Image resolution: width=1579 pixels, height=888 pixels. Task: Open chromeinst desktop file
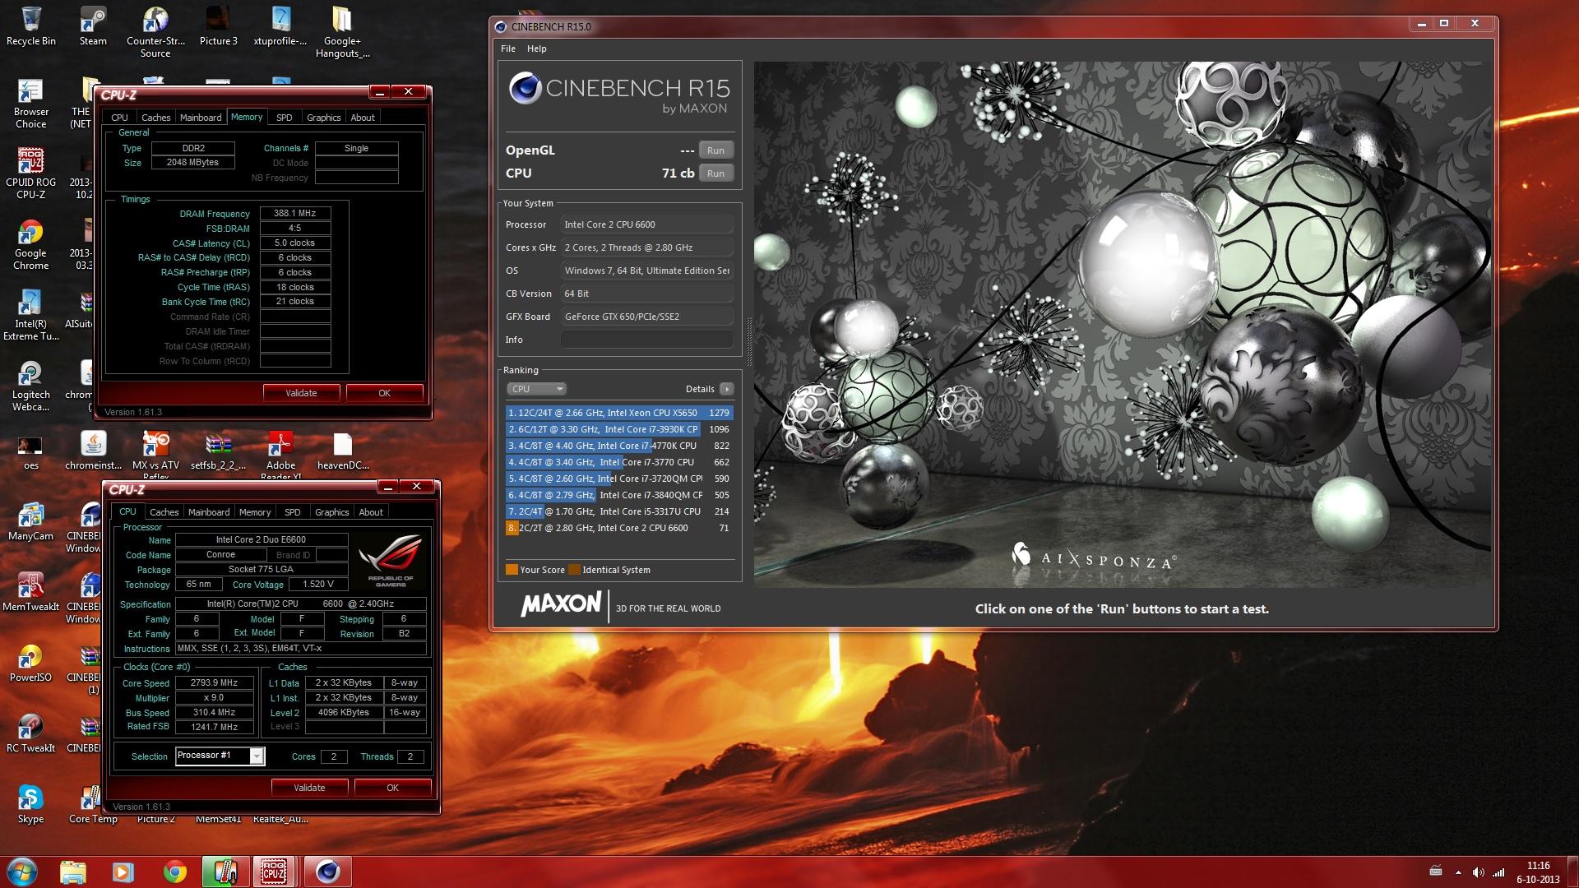coord(93,451)
